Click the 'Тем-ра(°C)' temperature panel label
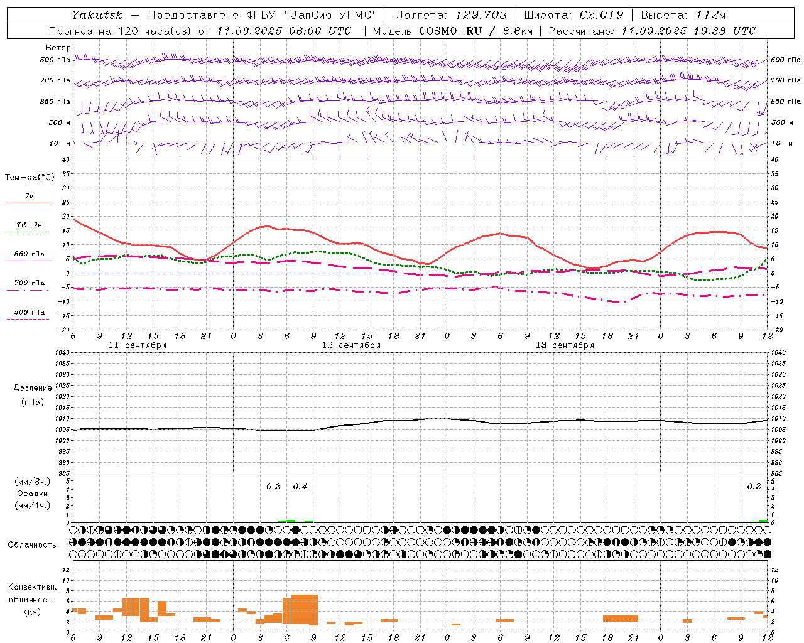 click(x=30, y=178)
